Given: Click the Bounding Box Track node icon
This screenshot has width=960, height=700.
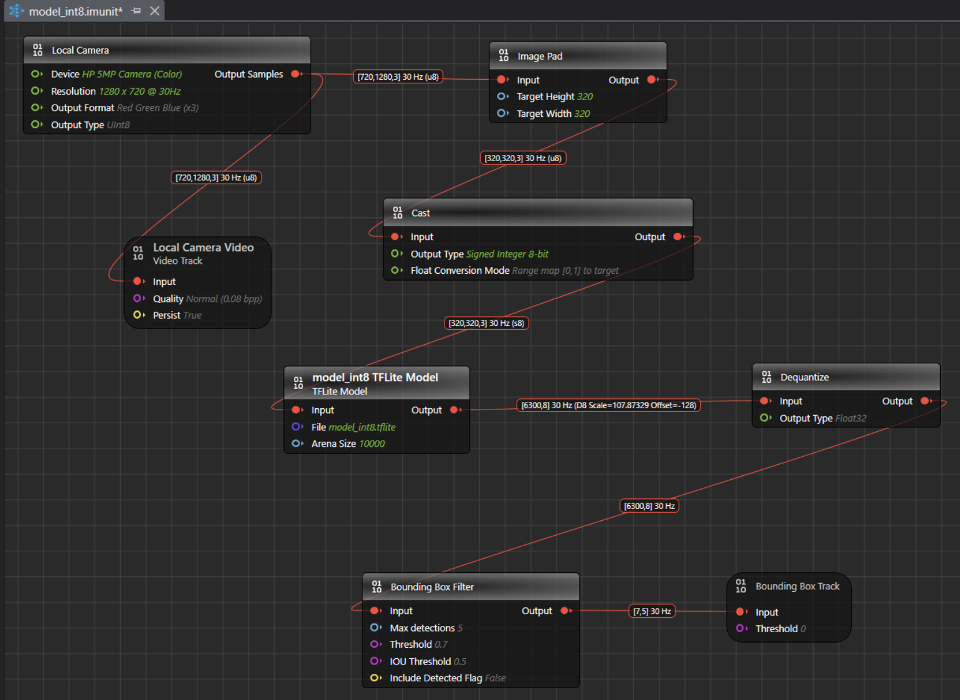Looking at the screenshot, I should (x=741, y=586).
